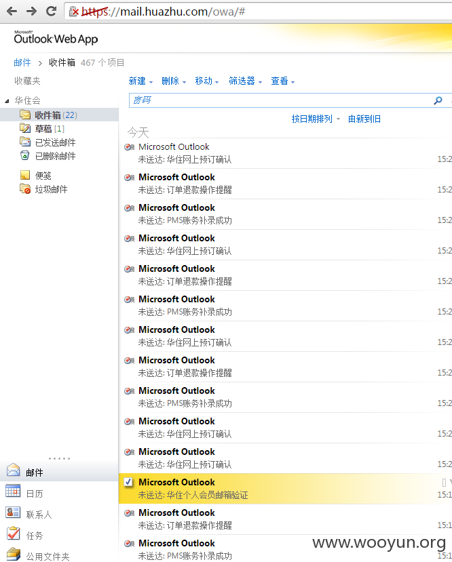
Task: Open the selected 未送达: 华住个人会员邮箱验证 email
Action: point(285,489)
